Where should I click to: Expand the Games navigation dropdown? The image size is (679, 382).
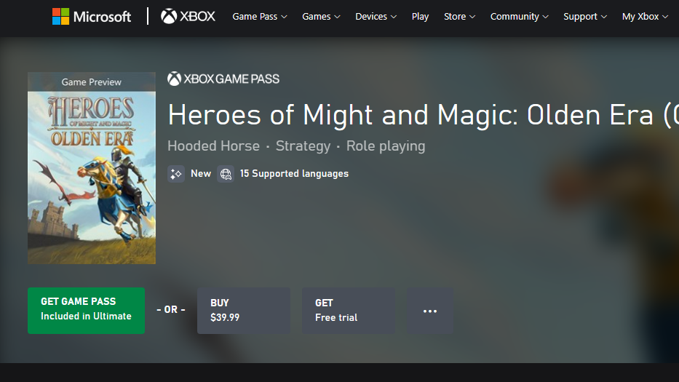[x=322, y=17]
